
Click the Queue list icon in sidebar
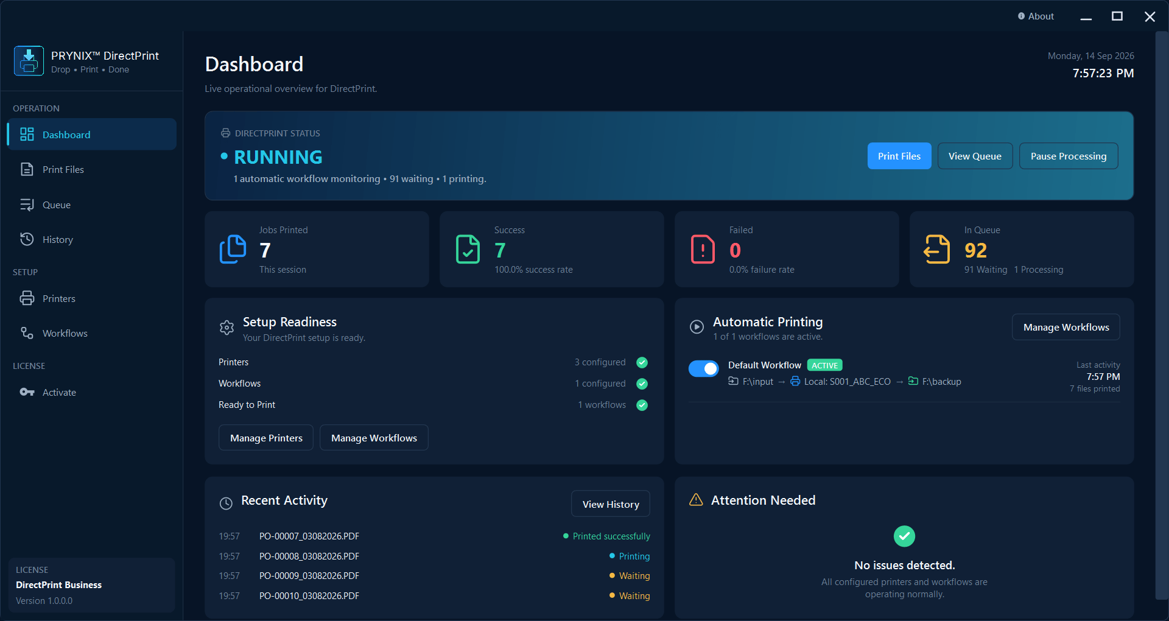27,205
